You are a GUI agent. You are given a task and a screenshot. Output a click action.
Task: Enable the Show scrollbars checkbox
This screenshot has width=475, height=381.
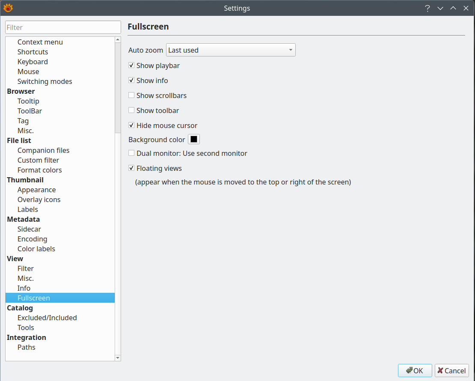(x=131, y=95)
